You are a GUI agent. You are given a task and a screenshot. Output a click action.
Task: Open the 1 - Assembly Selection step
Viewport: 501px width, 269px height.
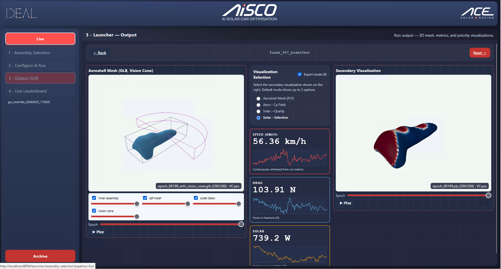[x=40, y=53]
